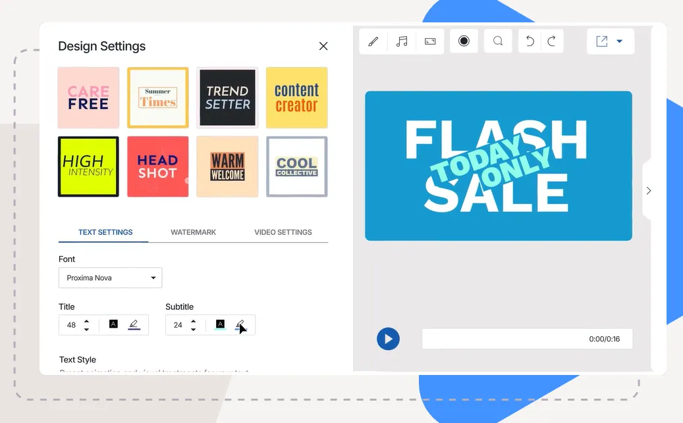Switch to the Video Settings tab
683x423 pixels.
pyautogui.click(x=283, y=232)
